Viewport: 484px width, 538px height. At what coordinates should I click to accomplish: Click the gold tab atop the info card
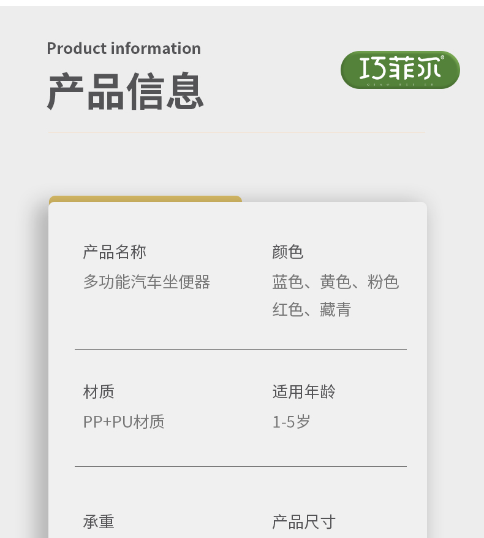point(145,199)
